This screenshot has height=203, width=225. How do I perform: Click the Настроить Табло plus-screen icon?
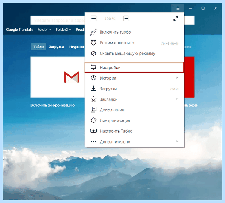point(93,131)
